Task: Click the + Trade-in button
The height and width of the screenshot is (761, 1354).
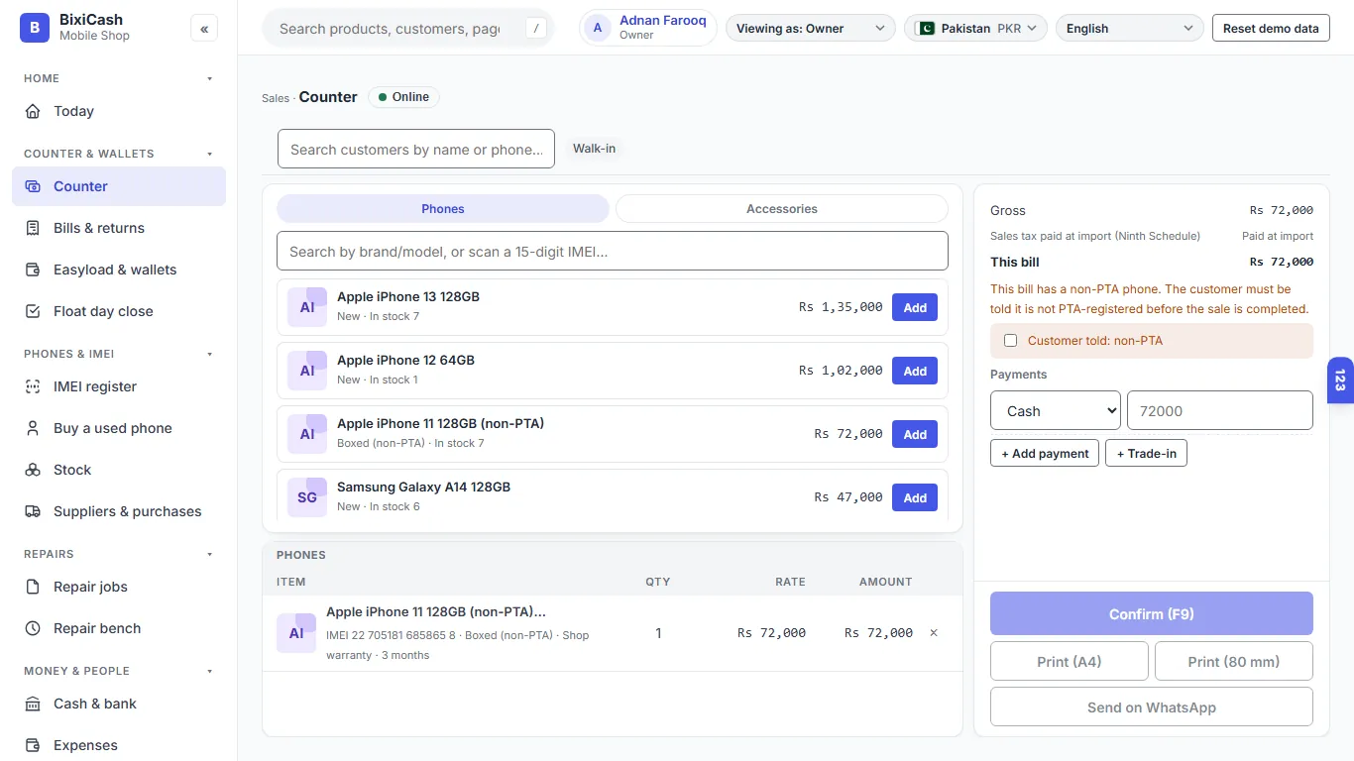Action: (1146, 453)
